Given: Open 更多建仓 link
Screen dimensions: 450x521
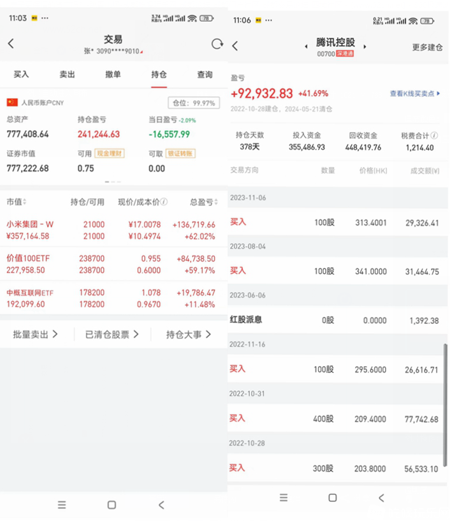Looking at the screenshot, I should pos(427,48).
